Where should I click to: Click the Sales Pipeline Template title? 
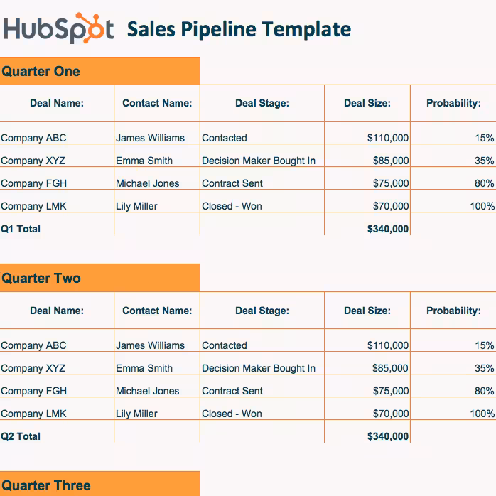coord(239,30)
